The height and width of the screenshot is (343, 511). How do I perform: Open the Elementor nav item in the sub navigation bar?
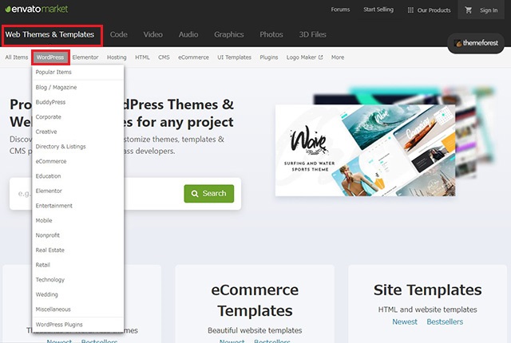(x=85, y=57)
